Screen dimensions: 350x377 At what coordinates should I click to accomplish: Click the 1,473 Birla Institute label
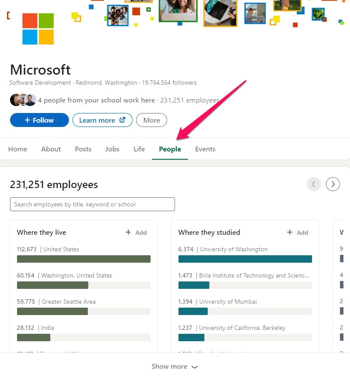(244, 275)
